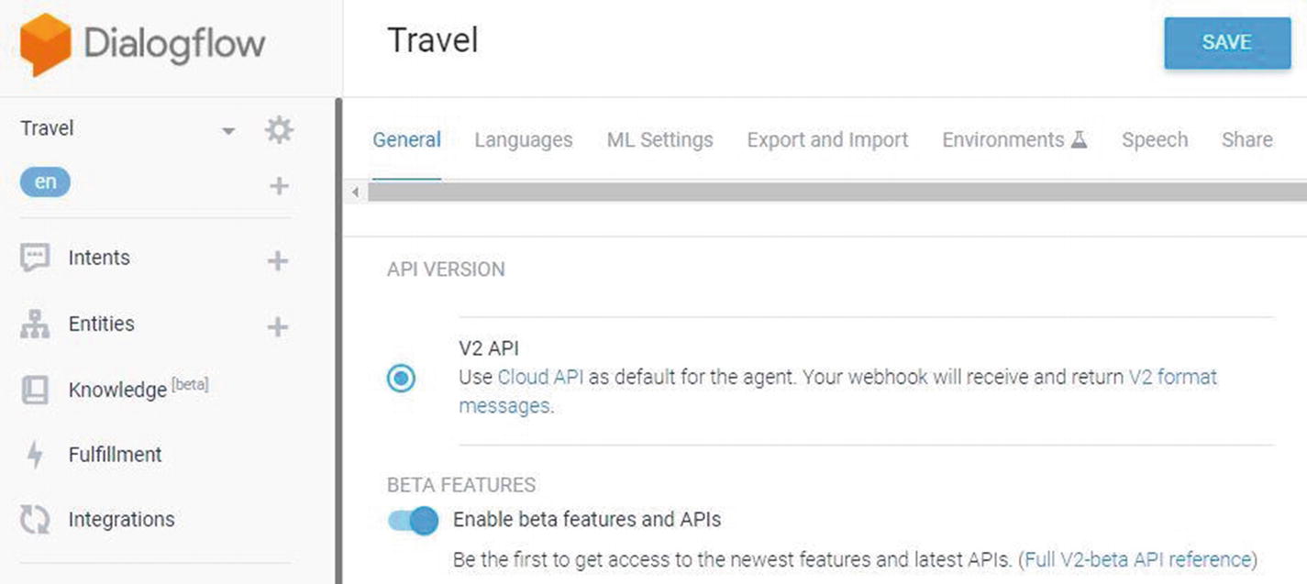Create new entity with plus icon
Viewport: 1307px width, 584px height.
[278, 327]
